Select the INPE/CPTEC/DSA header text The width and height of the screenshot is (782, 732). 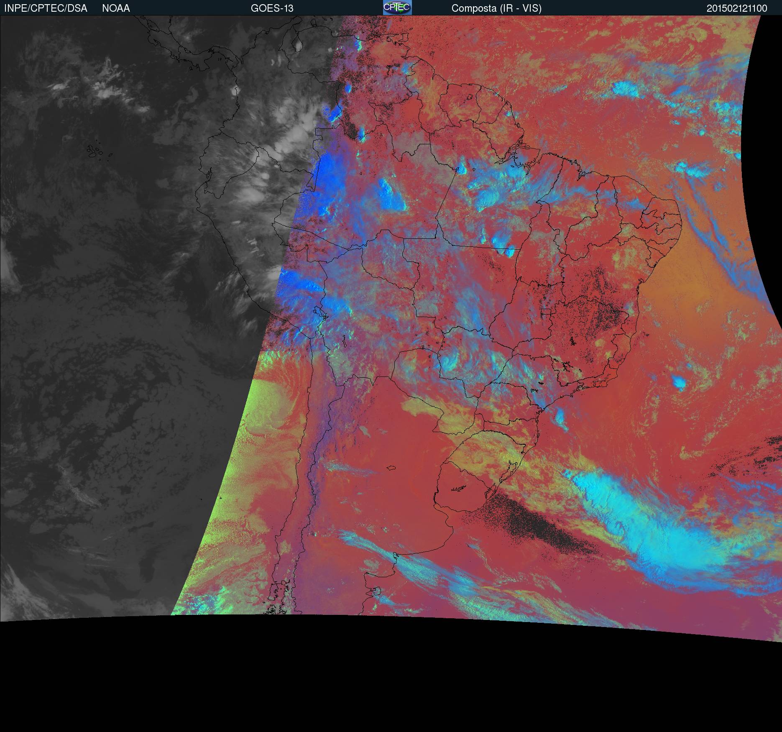pyautogui.click(x=46, y=8)
